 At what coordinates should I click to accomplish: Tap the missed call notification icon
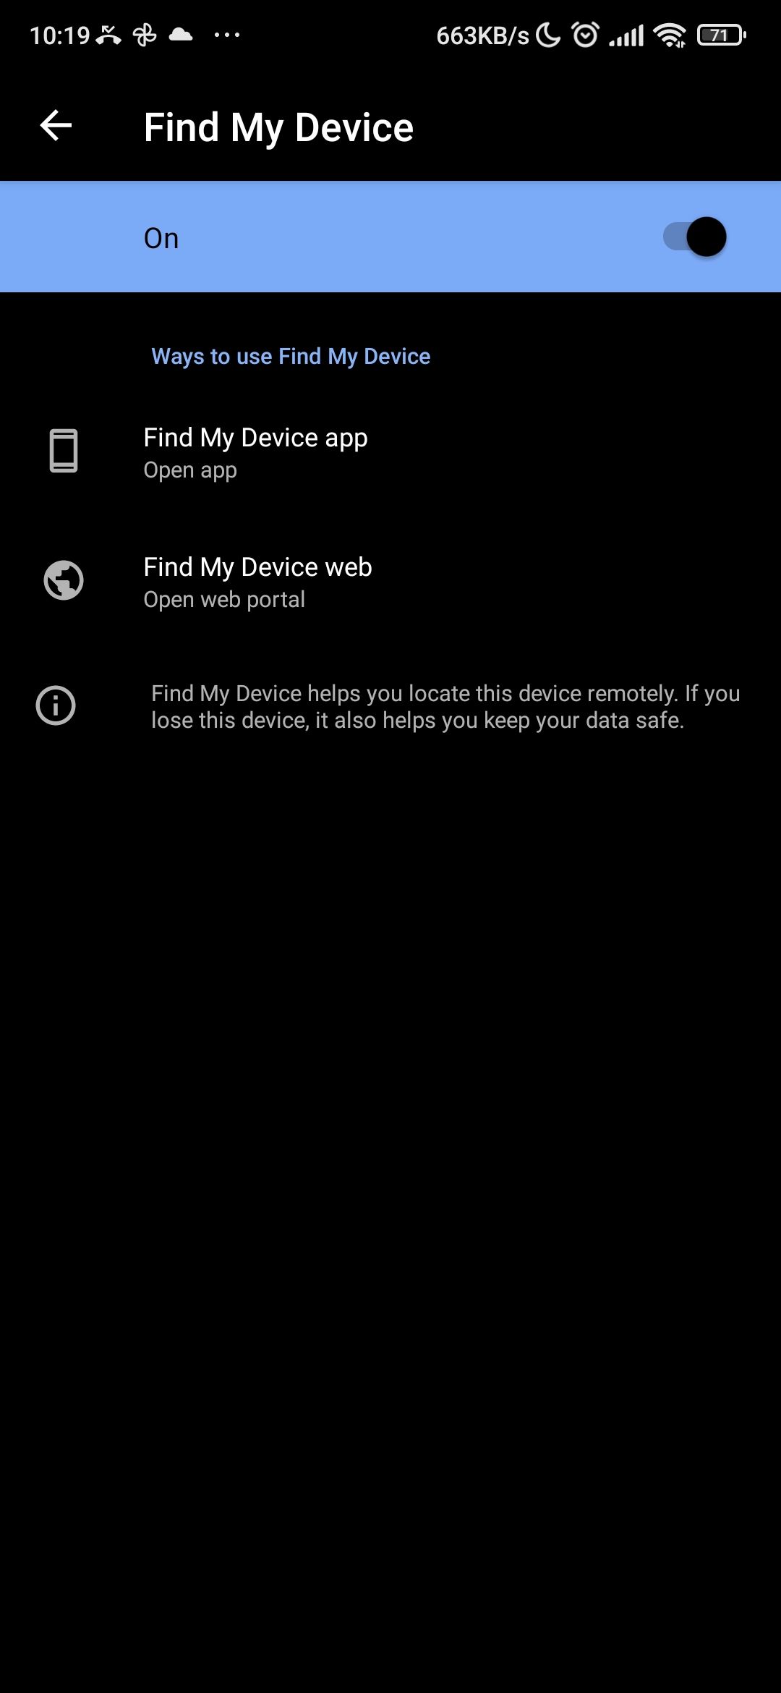tap(108, 35)
